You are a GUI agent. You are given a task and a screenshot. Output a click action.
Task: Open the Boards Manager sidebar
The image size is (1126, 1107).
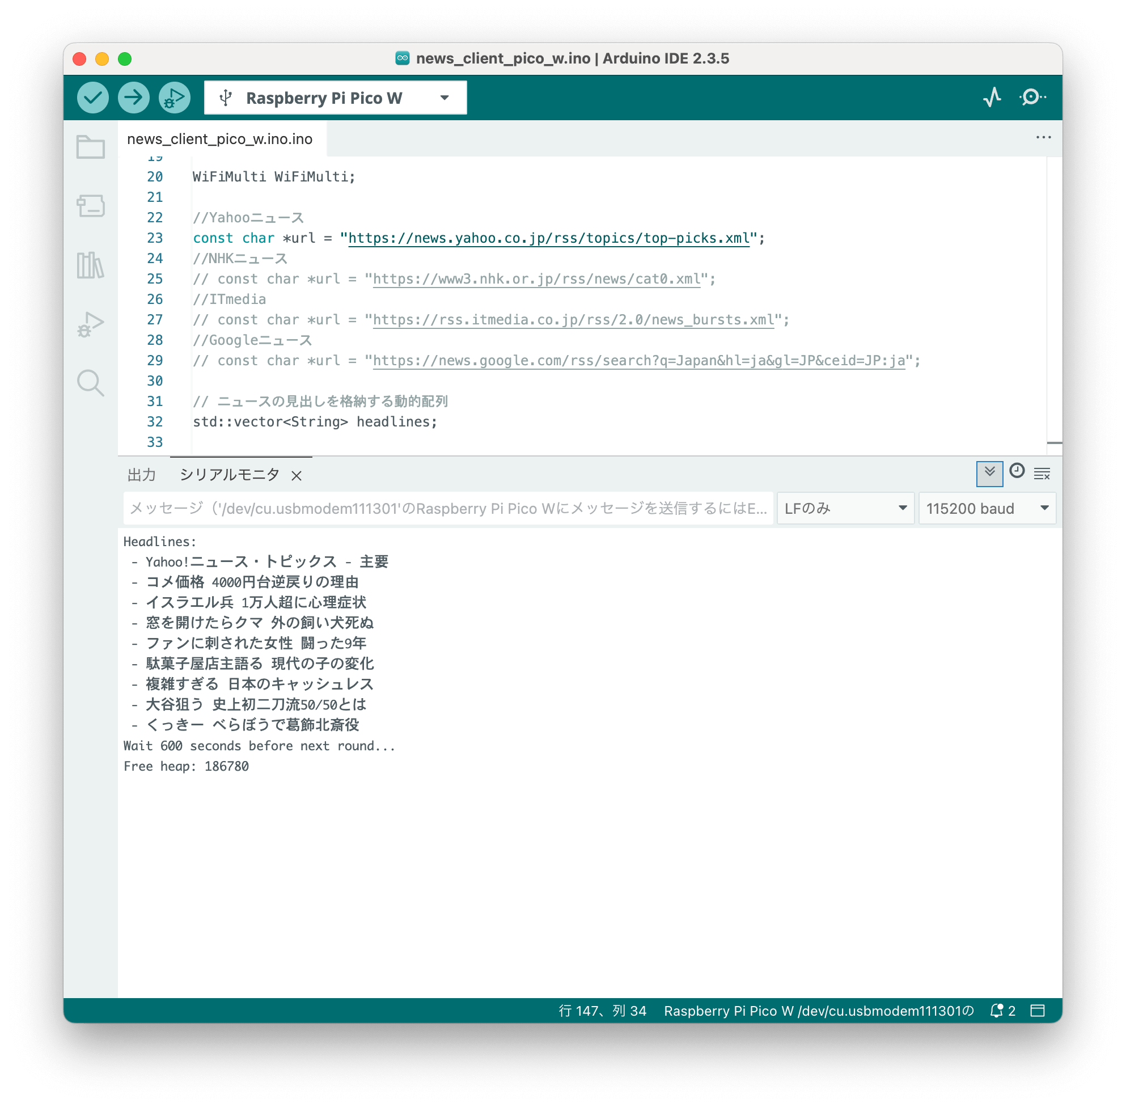pos(91,206)
